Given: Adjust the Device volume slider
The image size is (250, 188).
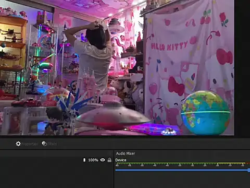Looking at the screenshot, I should click(182, 170).
